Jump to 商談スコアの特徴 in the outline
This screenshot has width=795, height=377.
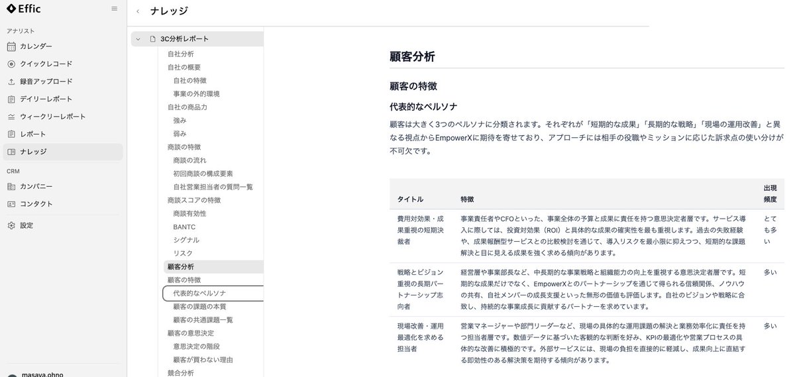(194, 199)
